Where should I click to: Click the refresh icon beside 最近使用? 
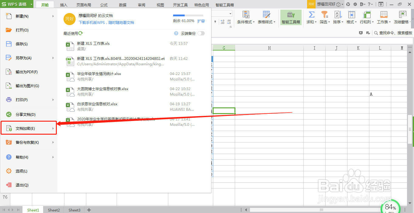pyautogui.click(x=80, y=33)
